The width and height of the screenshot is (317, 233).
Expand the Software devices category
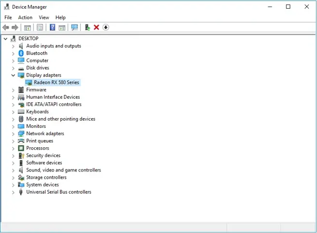[x=13, y=163]
